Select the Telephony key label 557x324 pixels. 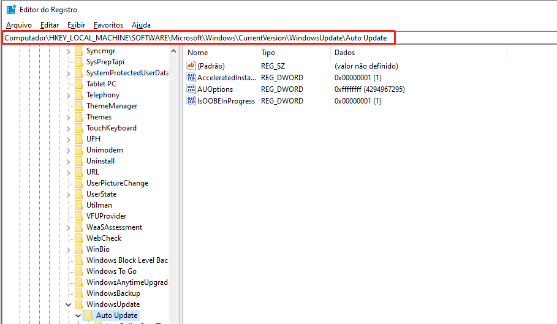[103, 95]
